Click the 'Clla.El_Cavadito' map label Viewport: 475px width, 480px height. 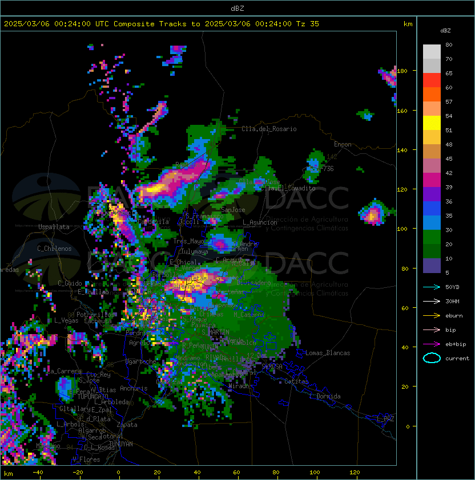288,188
